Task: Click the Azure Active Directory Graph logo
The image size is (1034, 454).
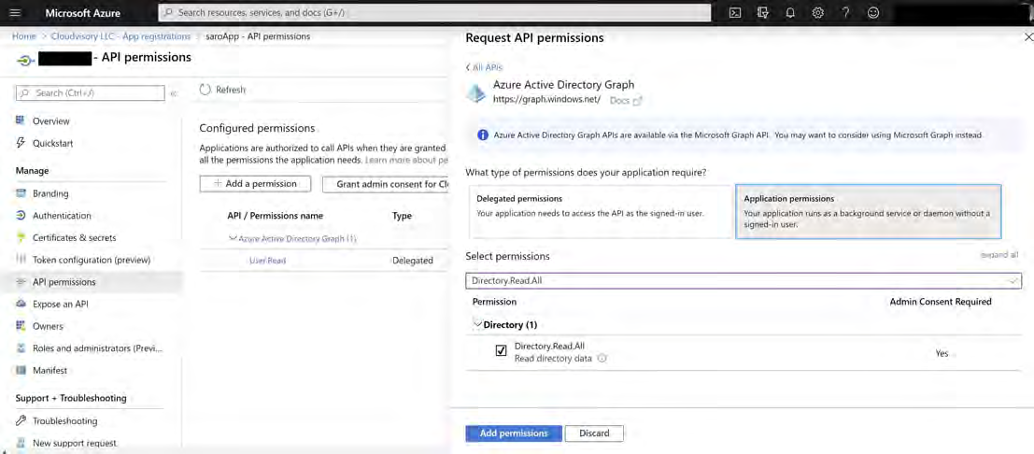Action: (475, 92)
